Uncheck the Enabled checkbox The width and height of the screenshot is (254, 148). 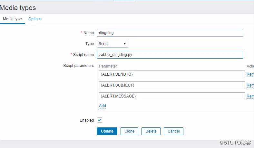(x=100, y=120)
